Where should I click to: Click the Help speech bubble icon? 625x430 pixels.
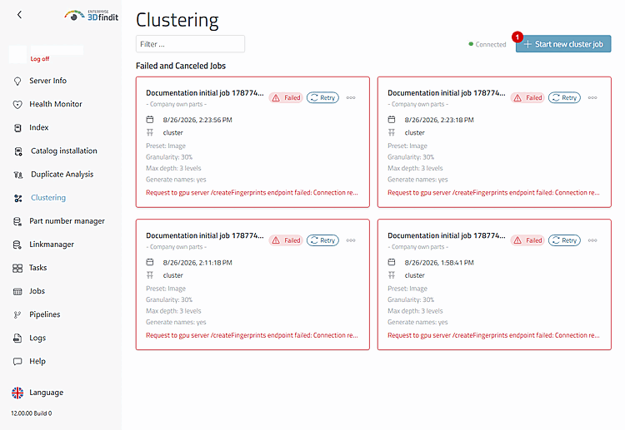(x=17, y=362)
